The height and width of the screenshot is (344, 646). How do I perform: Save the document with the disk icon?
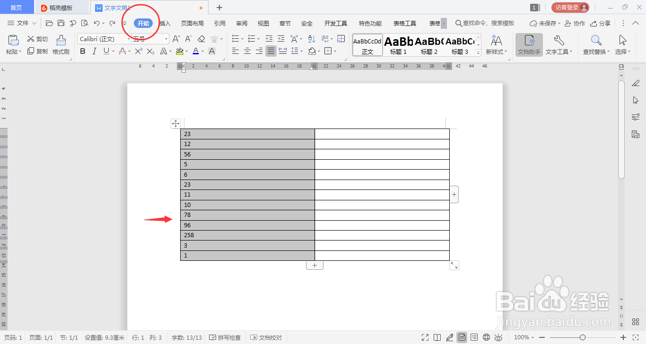click(x=61, y=23)
